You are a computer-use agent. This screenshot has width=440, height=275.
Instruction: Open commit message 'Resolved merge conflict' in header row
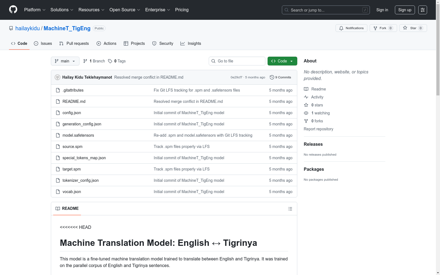click(x=149, y=77)
